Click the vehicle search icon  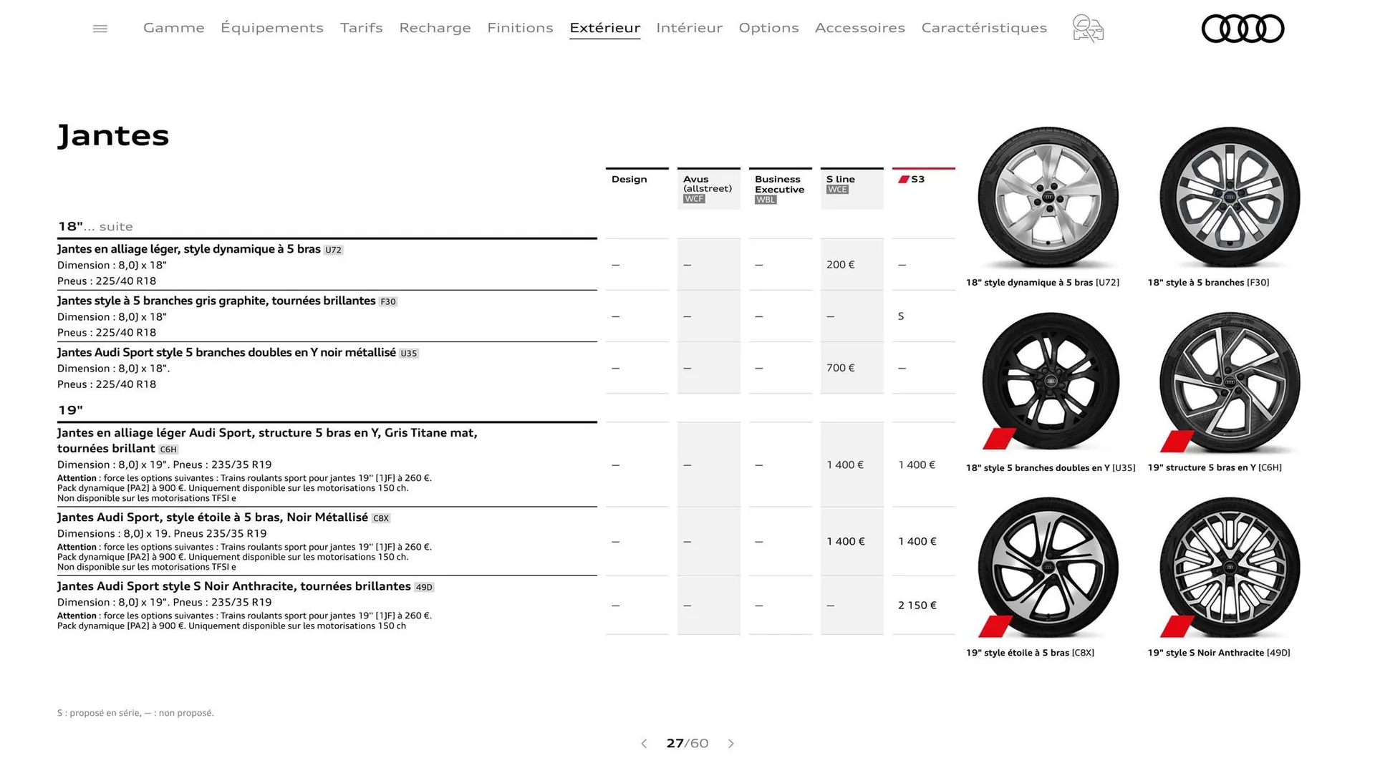(1087, 28)
